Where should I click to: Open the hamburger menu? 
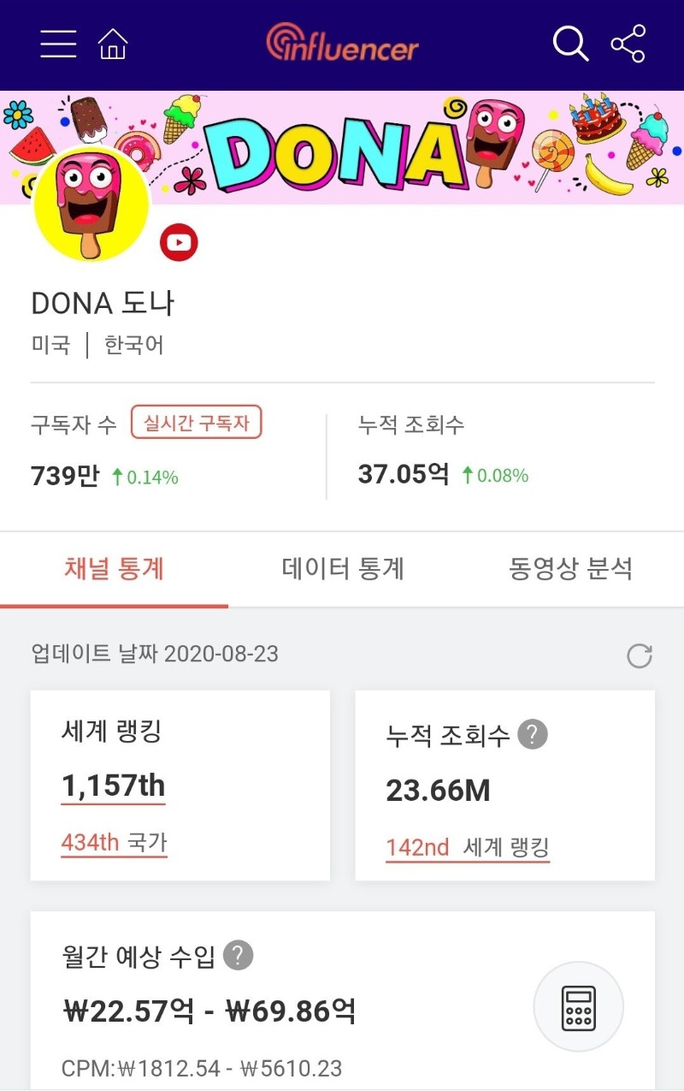coord(58,43)
